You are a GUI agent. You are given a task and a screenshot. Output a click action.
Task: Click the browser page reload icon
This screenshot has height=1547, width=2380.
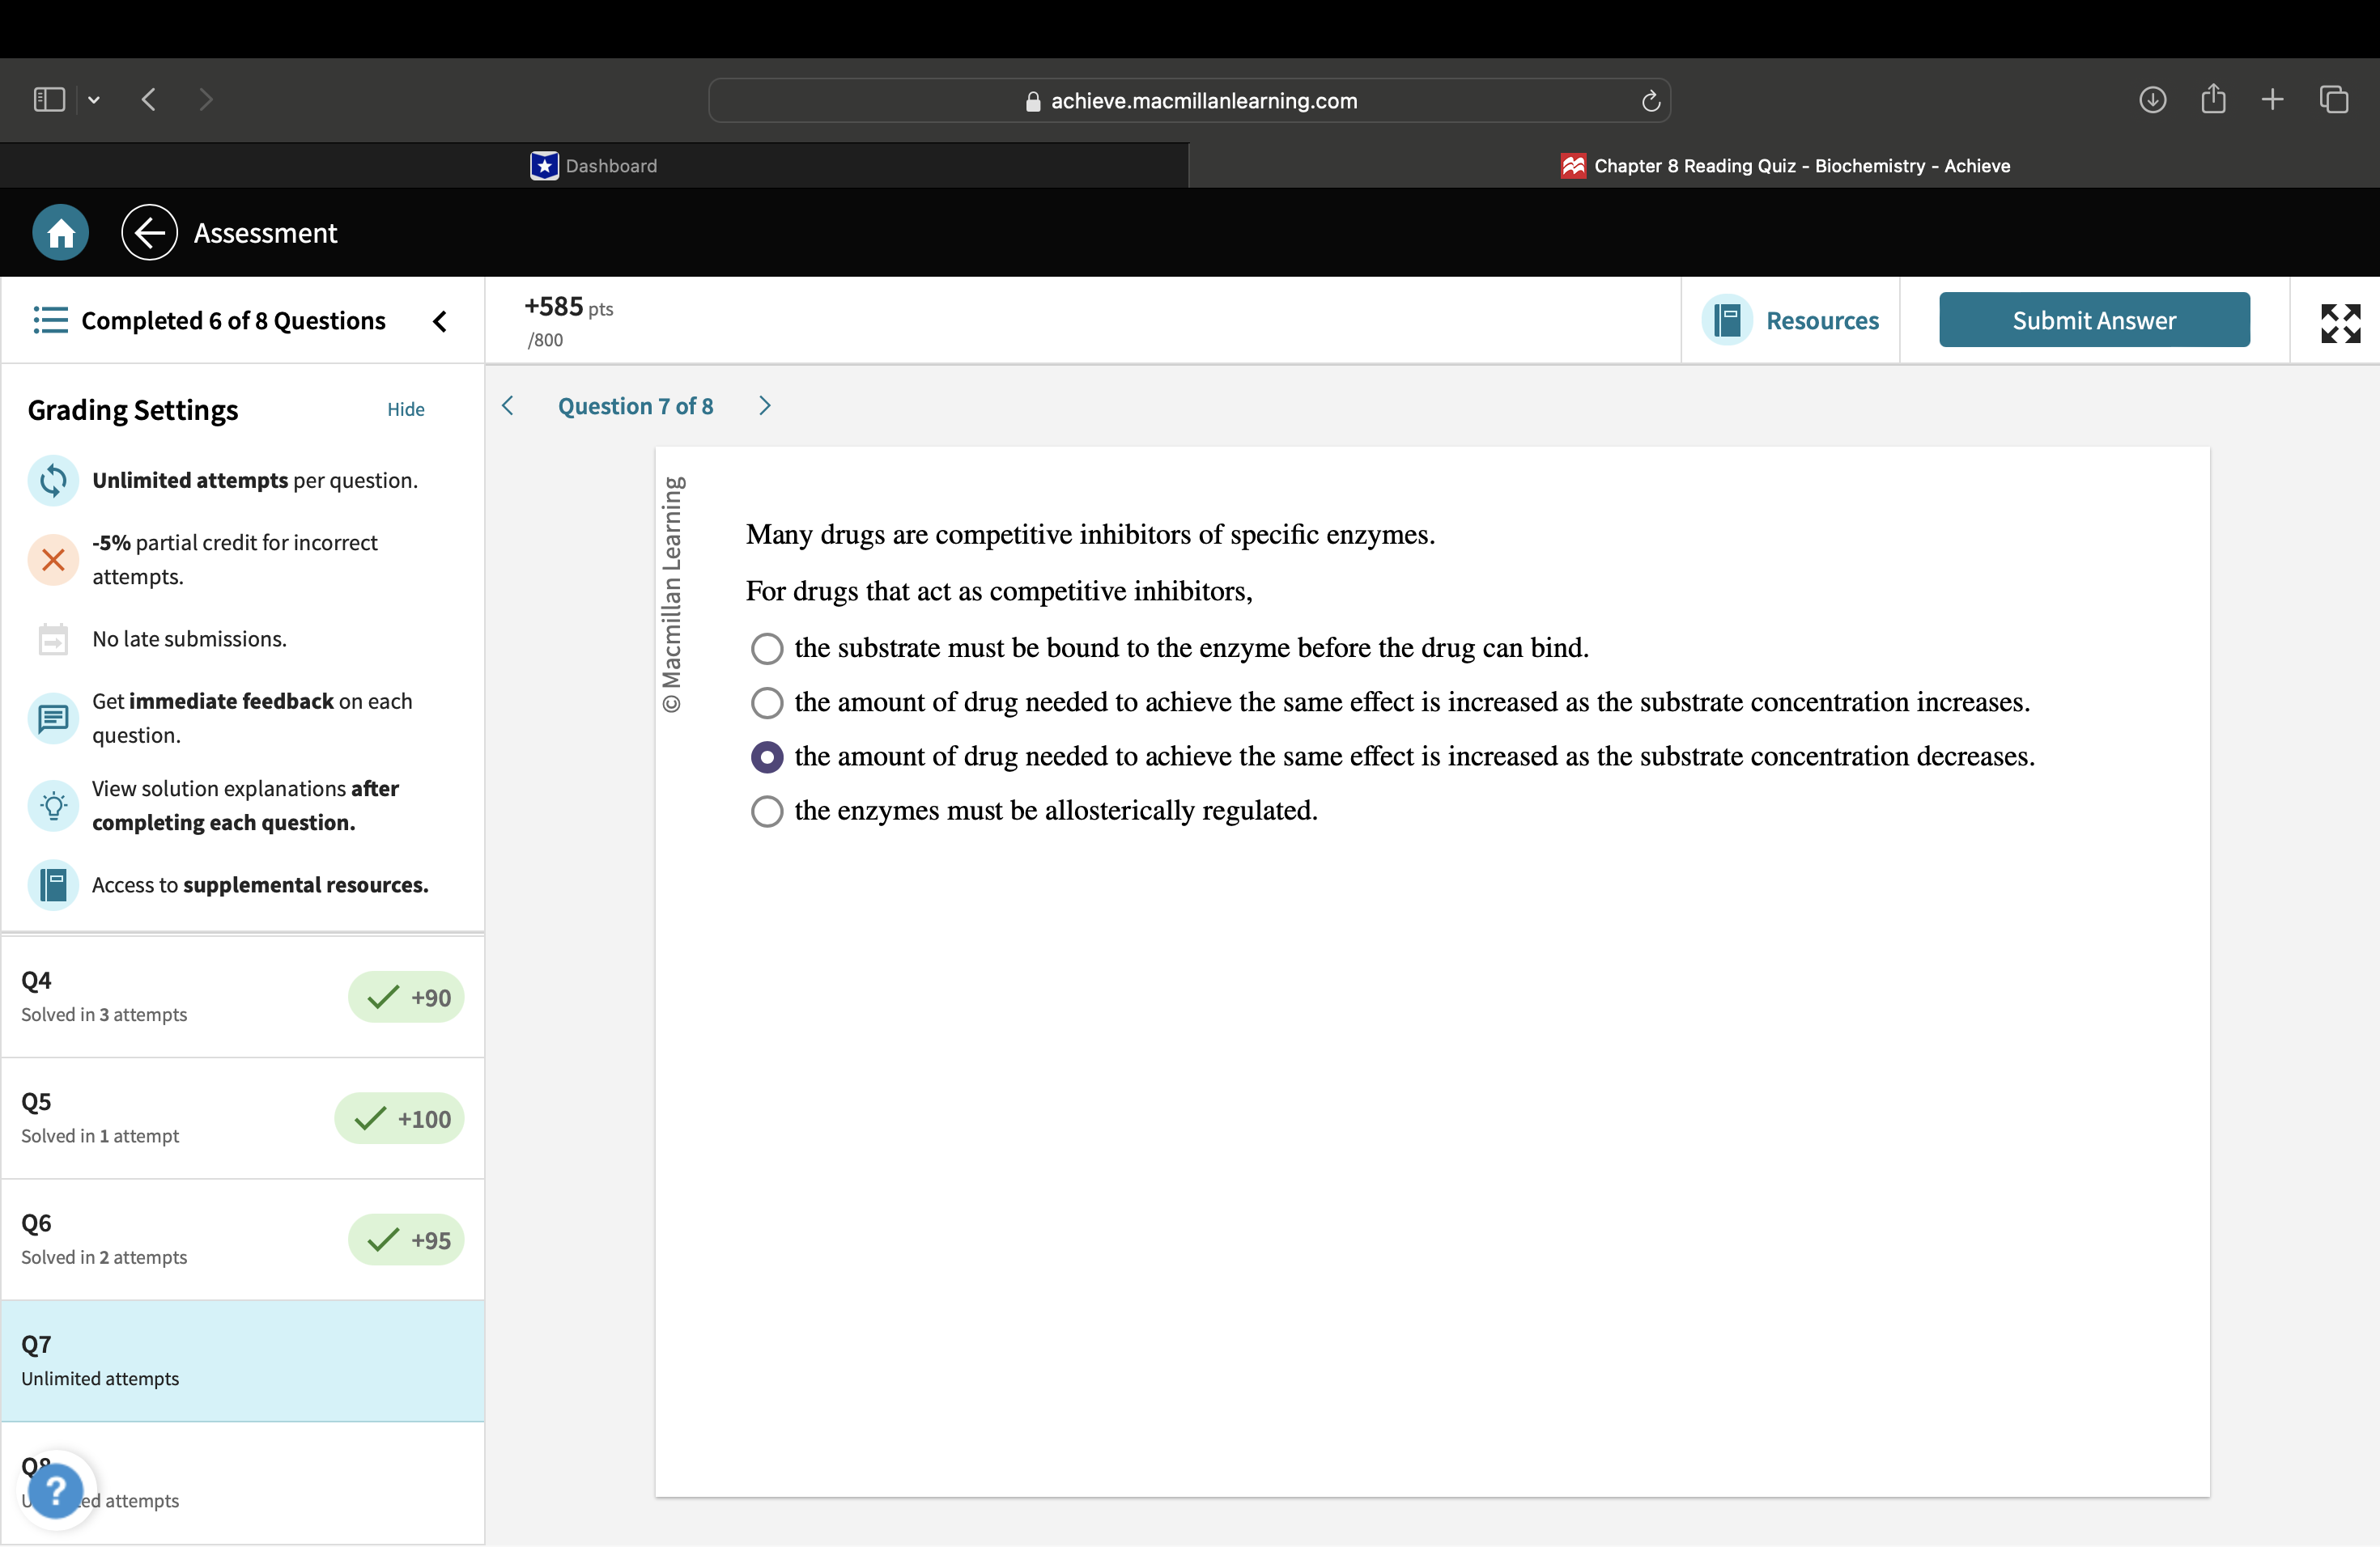tap(1650, 101)
